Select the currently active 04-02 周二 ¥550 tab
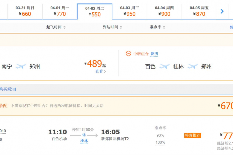This screenshot has width=233, height=155. click(95, 11)
